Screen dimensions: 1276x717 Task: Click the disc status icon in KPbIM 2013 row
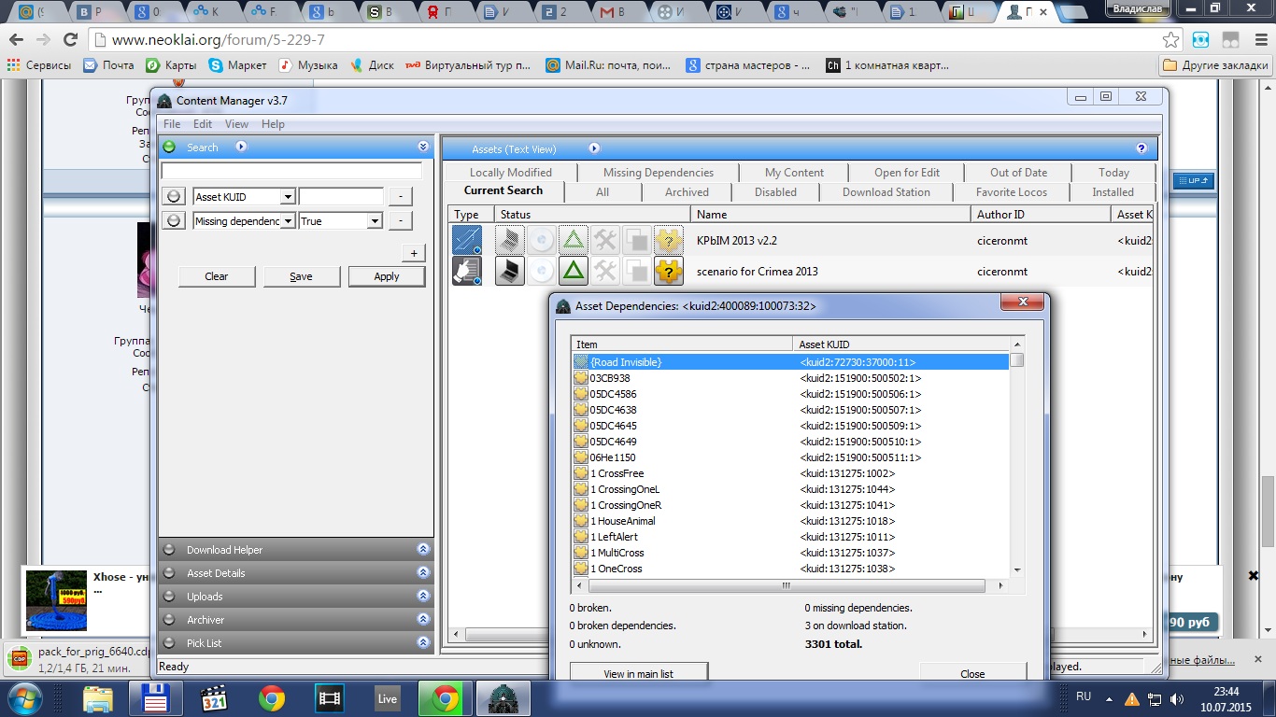pos(542,240)
